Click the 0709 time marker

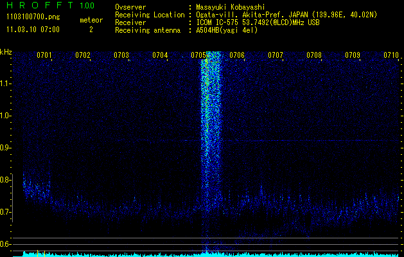point(352,55)
